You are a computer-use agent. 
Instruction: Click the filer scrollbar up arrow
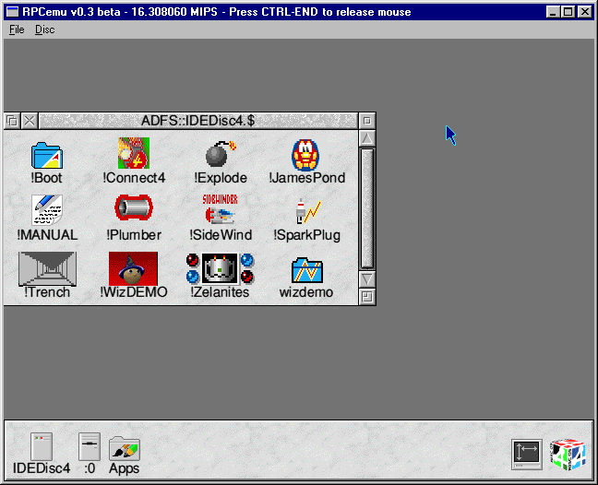[x=367, y=138]
